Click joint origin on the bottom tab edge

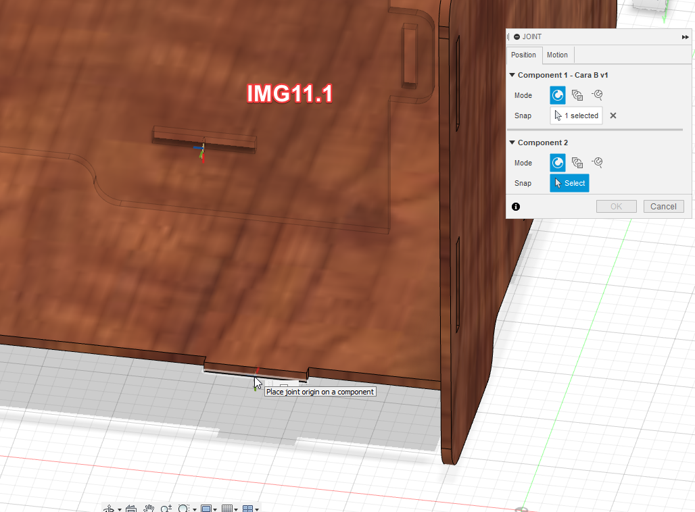point(256,376)
